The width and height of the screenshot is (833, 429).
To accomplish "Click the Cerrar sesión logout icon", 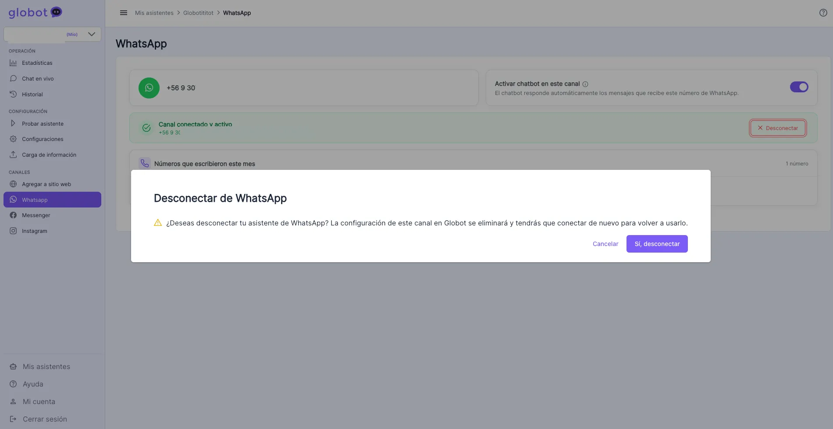I will [13, 419].
